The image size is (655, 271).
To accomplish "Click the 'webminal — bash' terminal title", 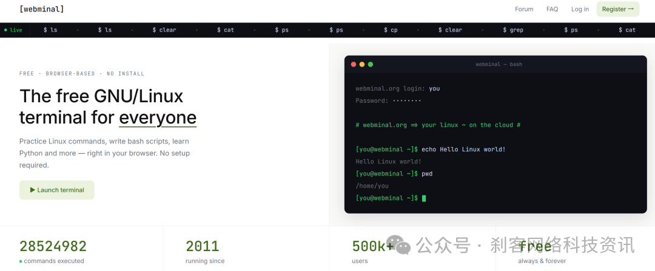I will (x=499, y=64).
